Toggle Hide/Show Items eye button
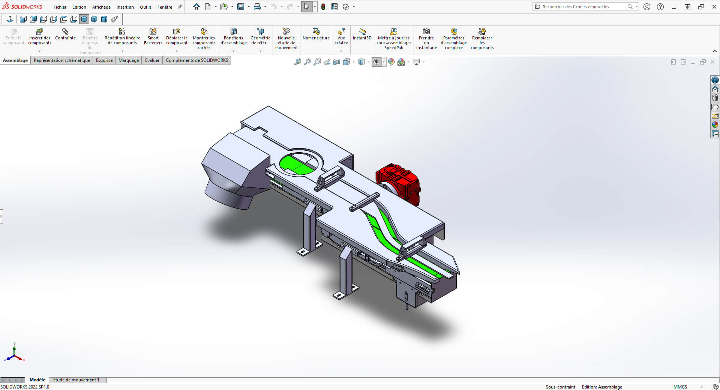This screenshot has height=390, width=720. coord(376,62)
